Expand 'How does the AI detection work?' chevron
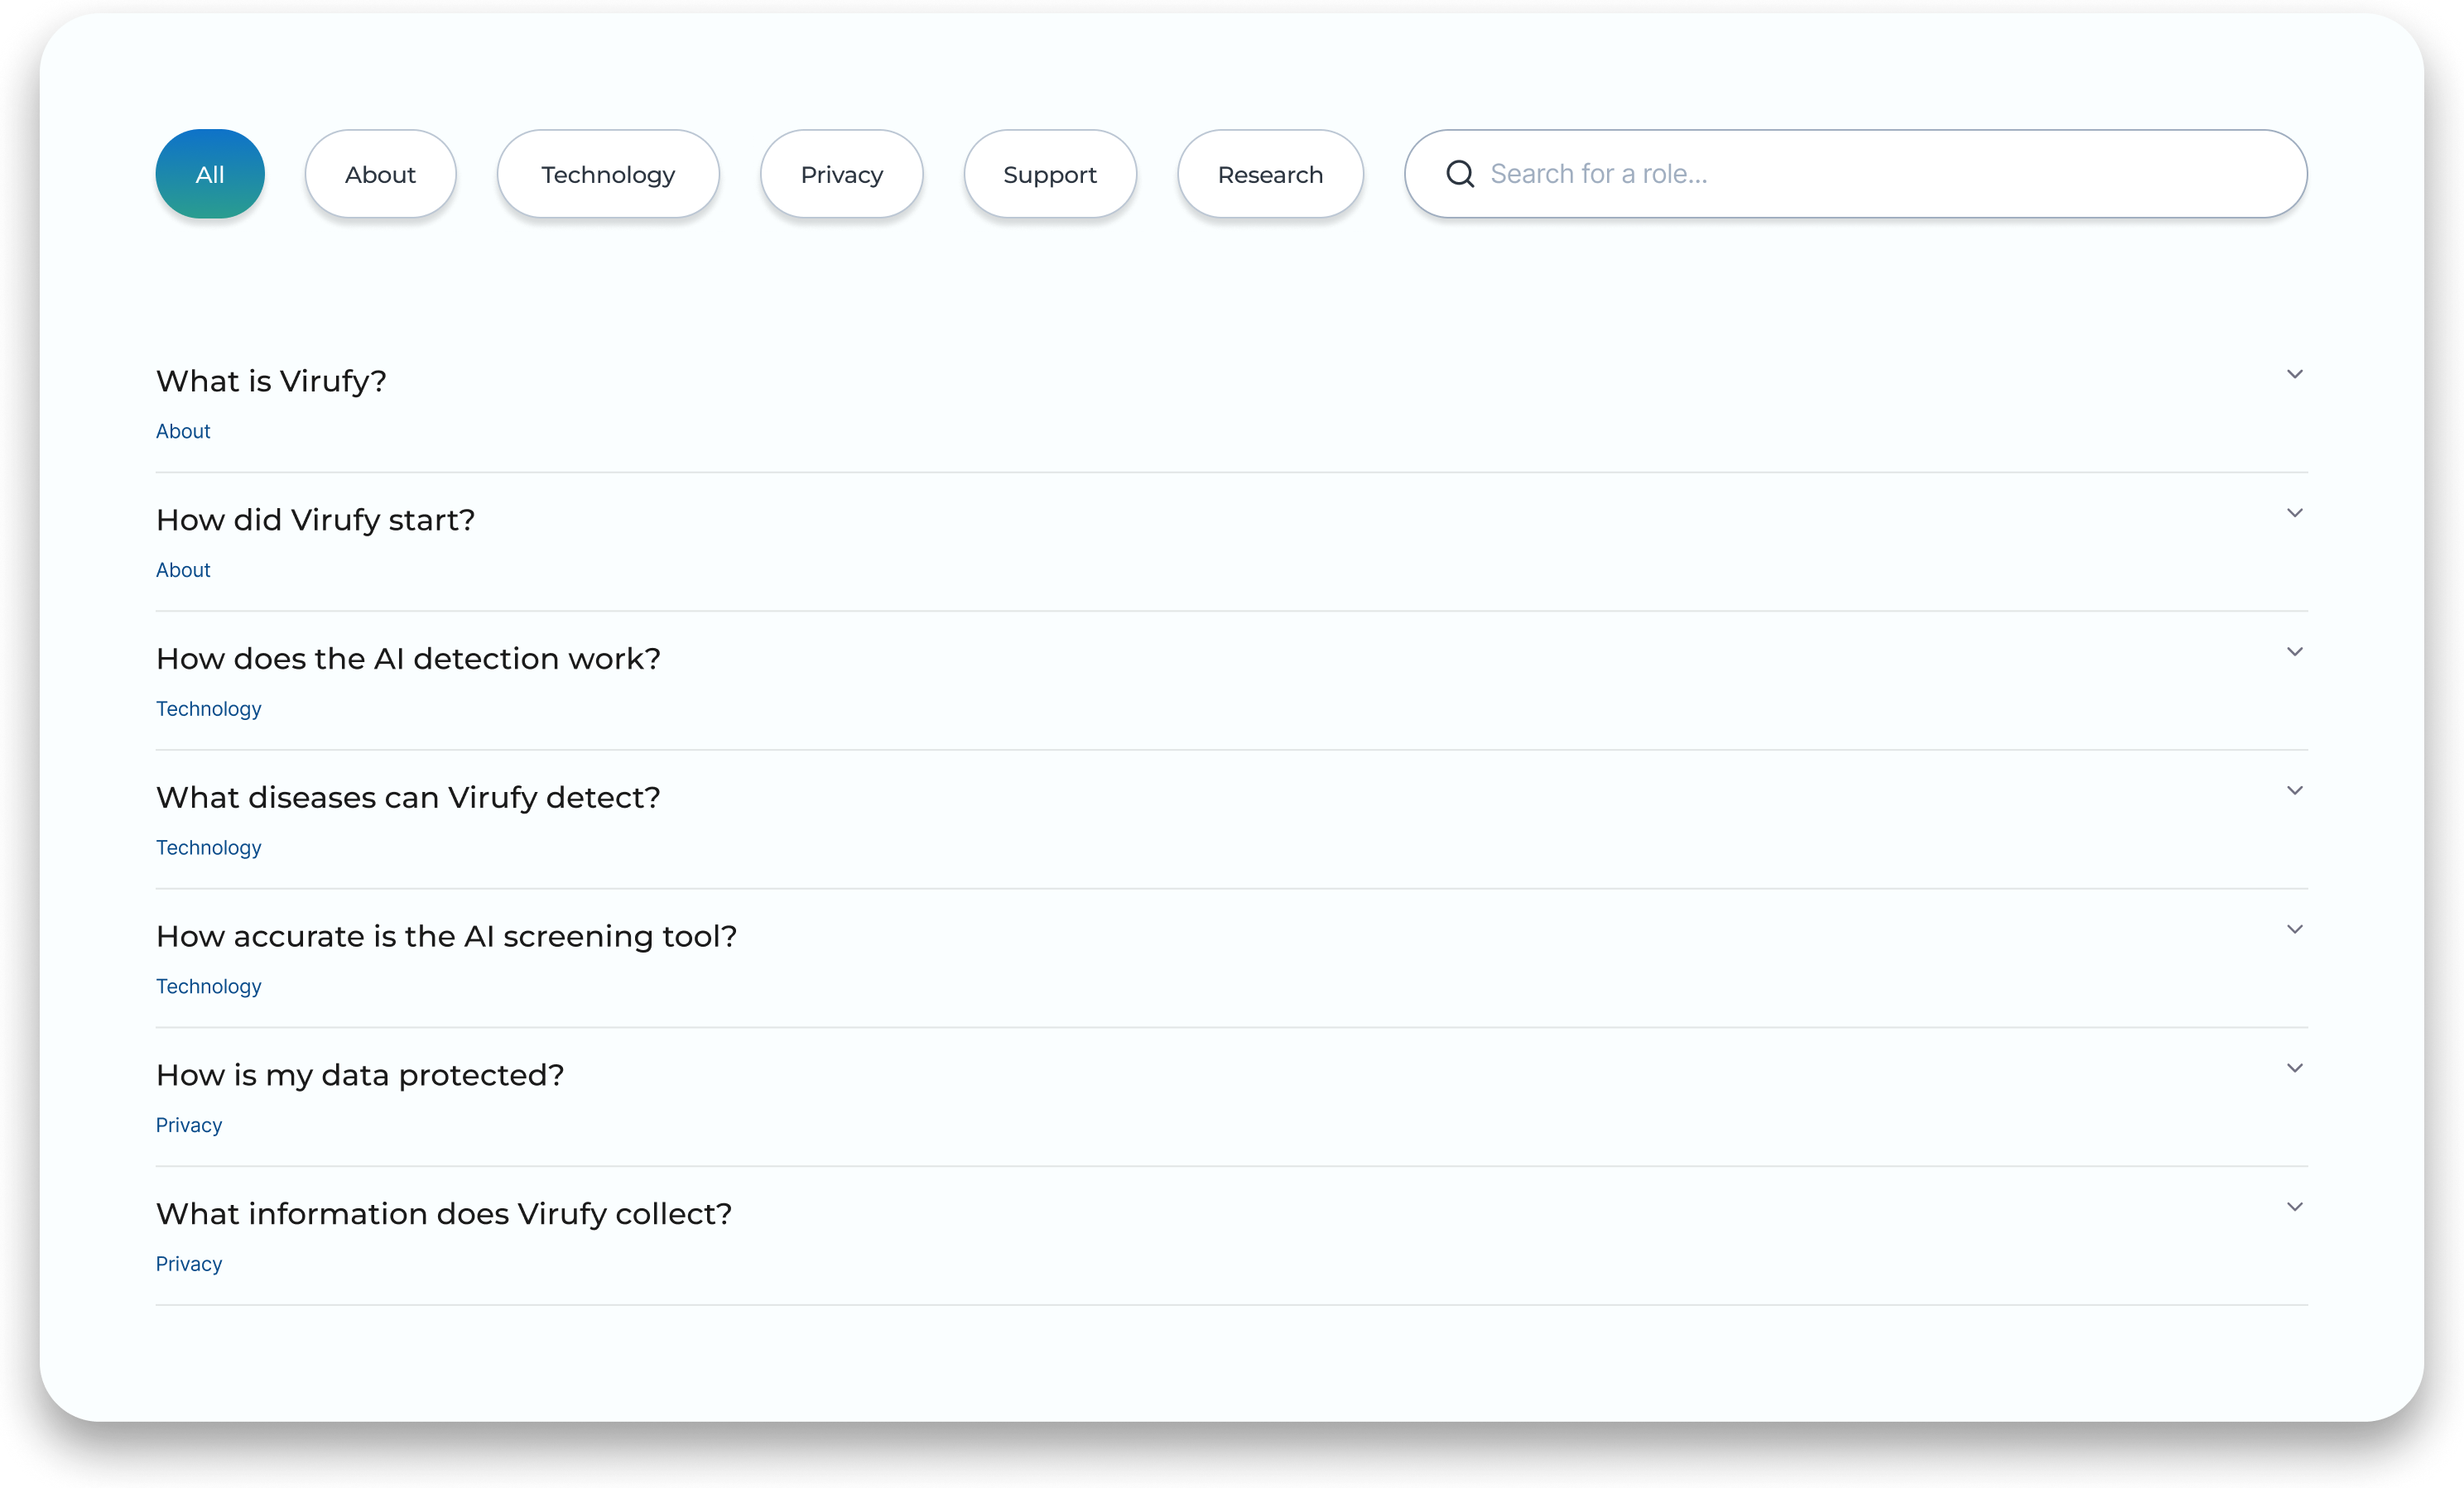The height and width of the screenshot is (1488, 2464). coord(2294,653)
